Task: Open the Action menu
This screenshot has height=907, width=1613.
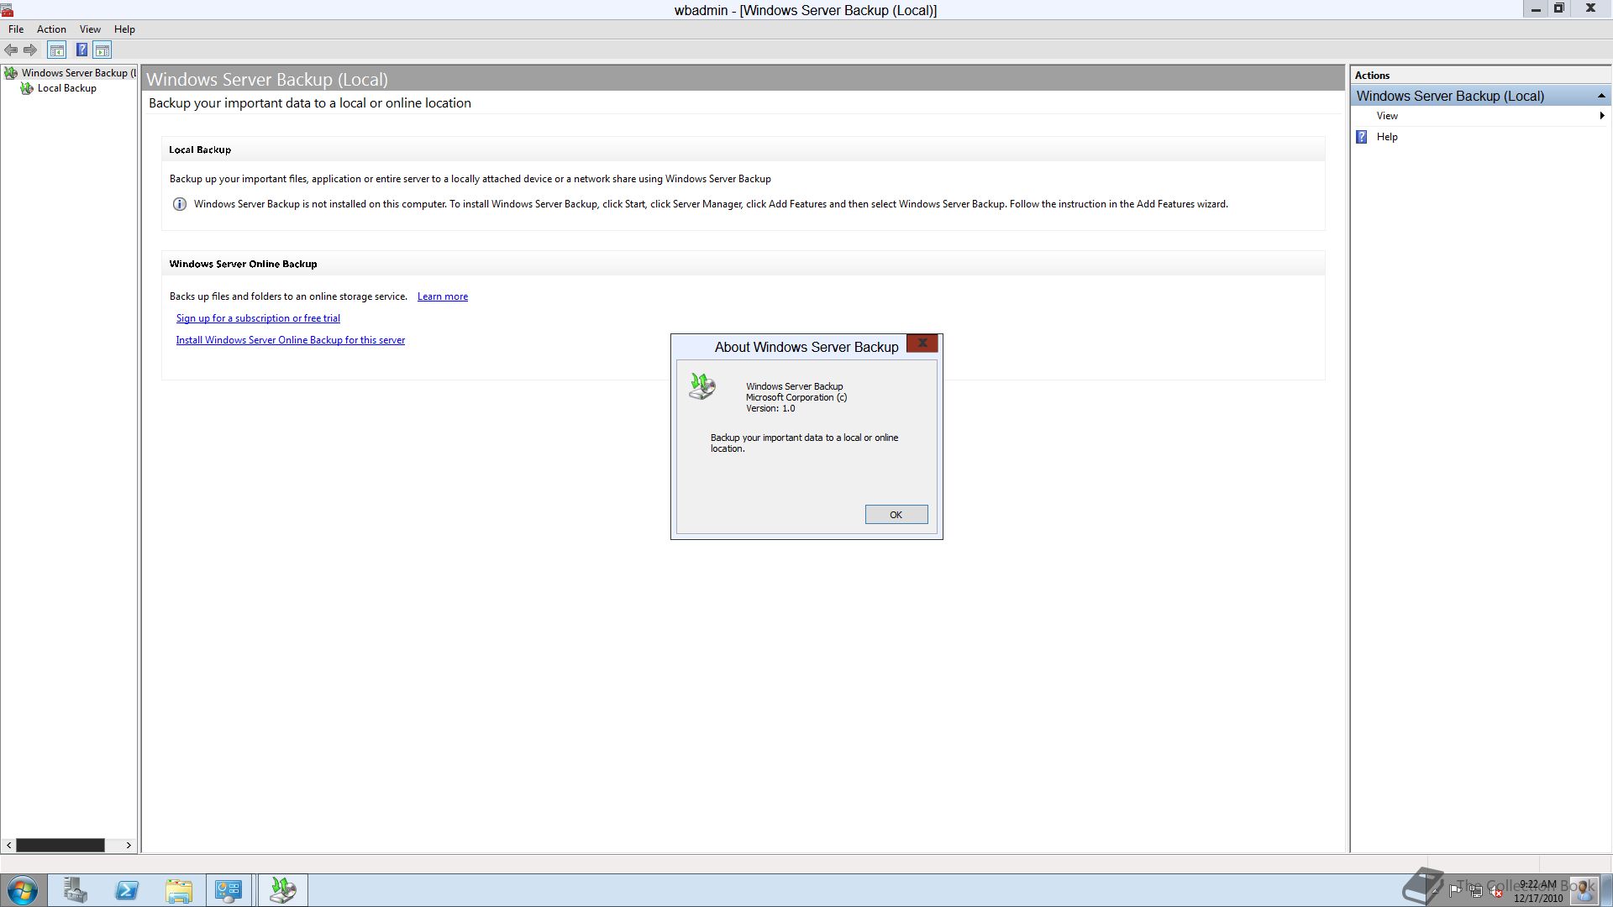Action: (x=51, y=29)
